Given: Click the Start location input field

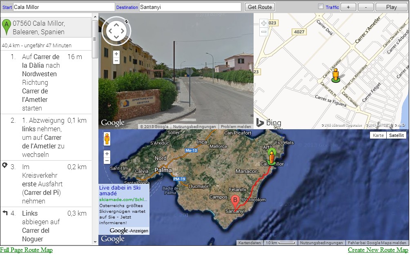Looking at the screenshot, I should pos(64,7).
